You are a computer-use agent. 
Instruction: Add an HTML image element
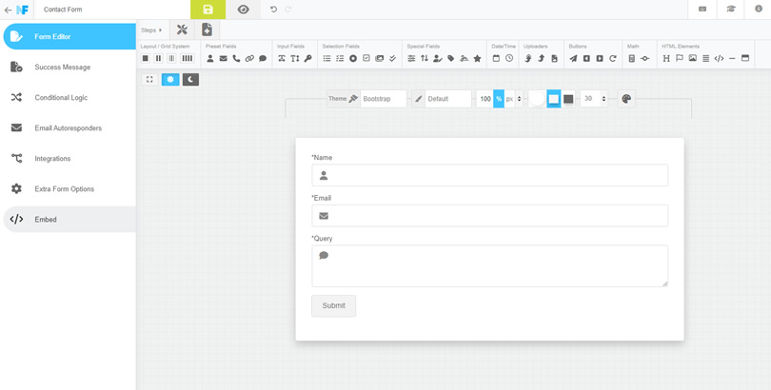point(693,58)
